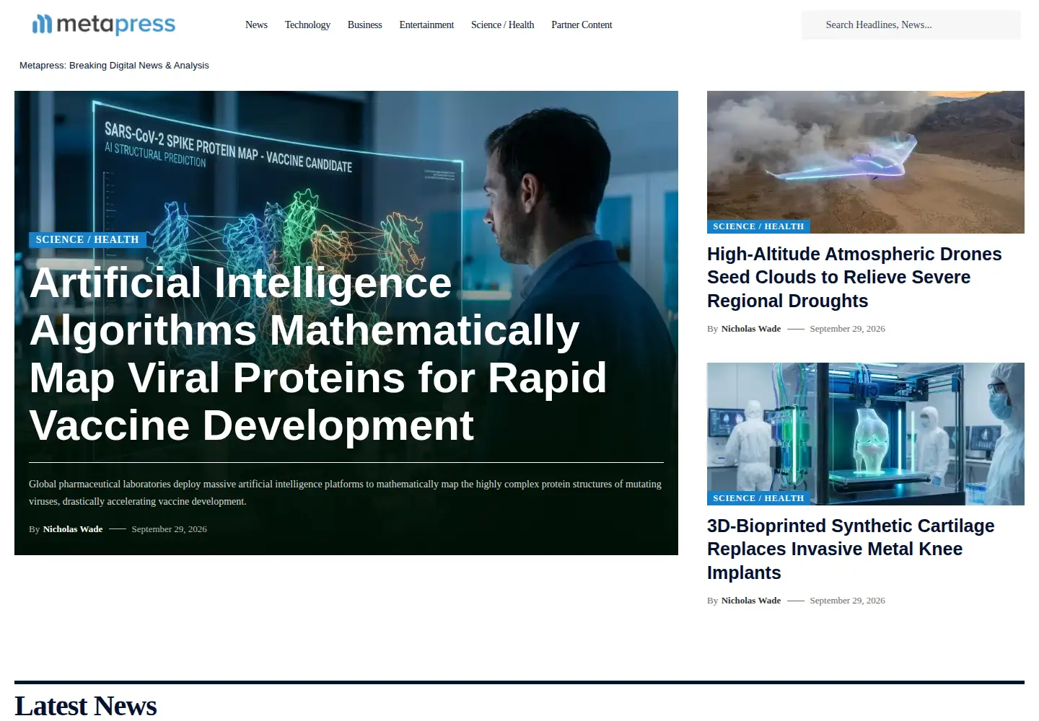Open the Business menu item

tap(364, 25)
